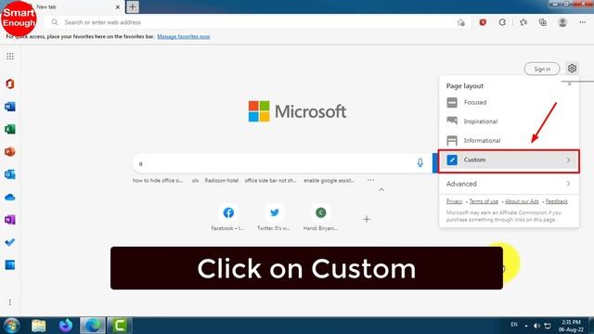
Task: Select the Informational page layout
Action: 509,140
